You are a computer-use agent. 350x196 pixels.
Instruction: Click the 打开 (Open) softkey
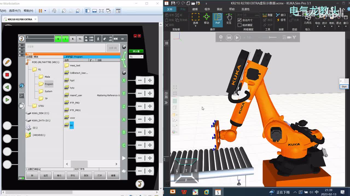[100, 176]
